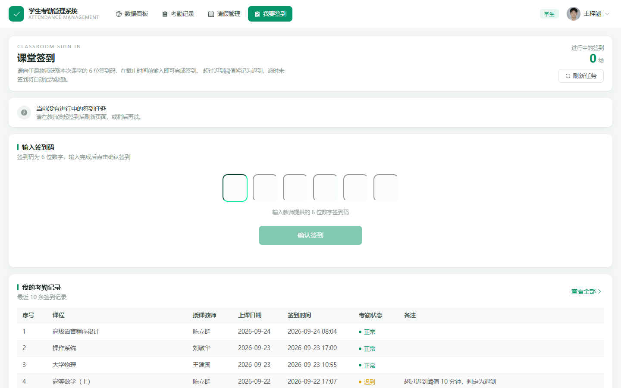The height and width of the screenshot is (388, 621).
Task: Open the 考勤记录 attendance records tab
Action: point(178,14)
